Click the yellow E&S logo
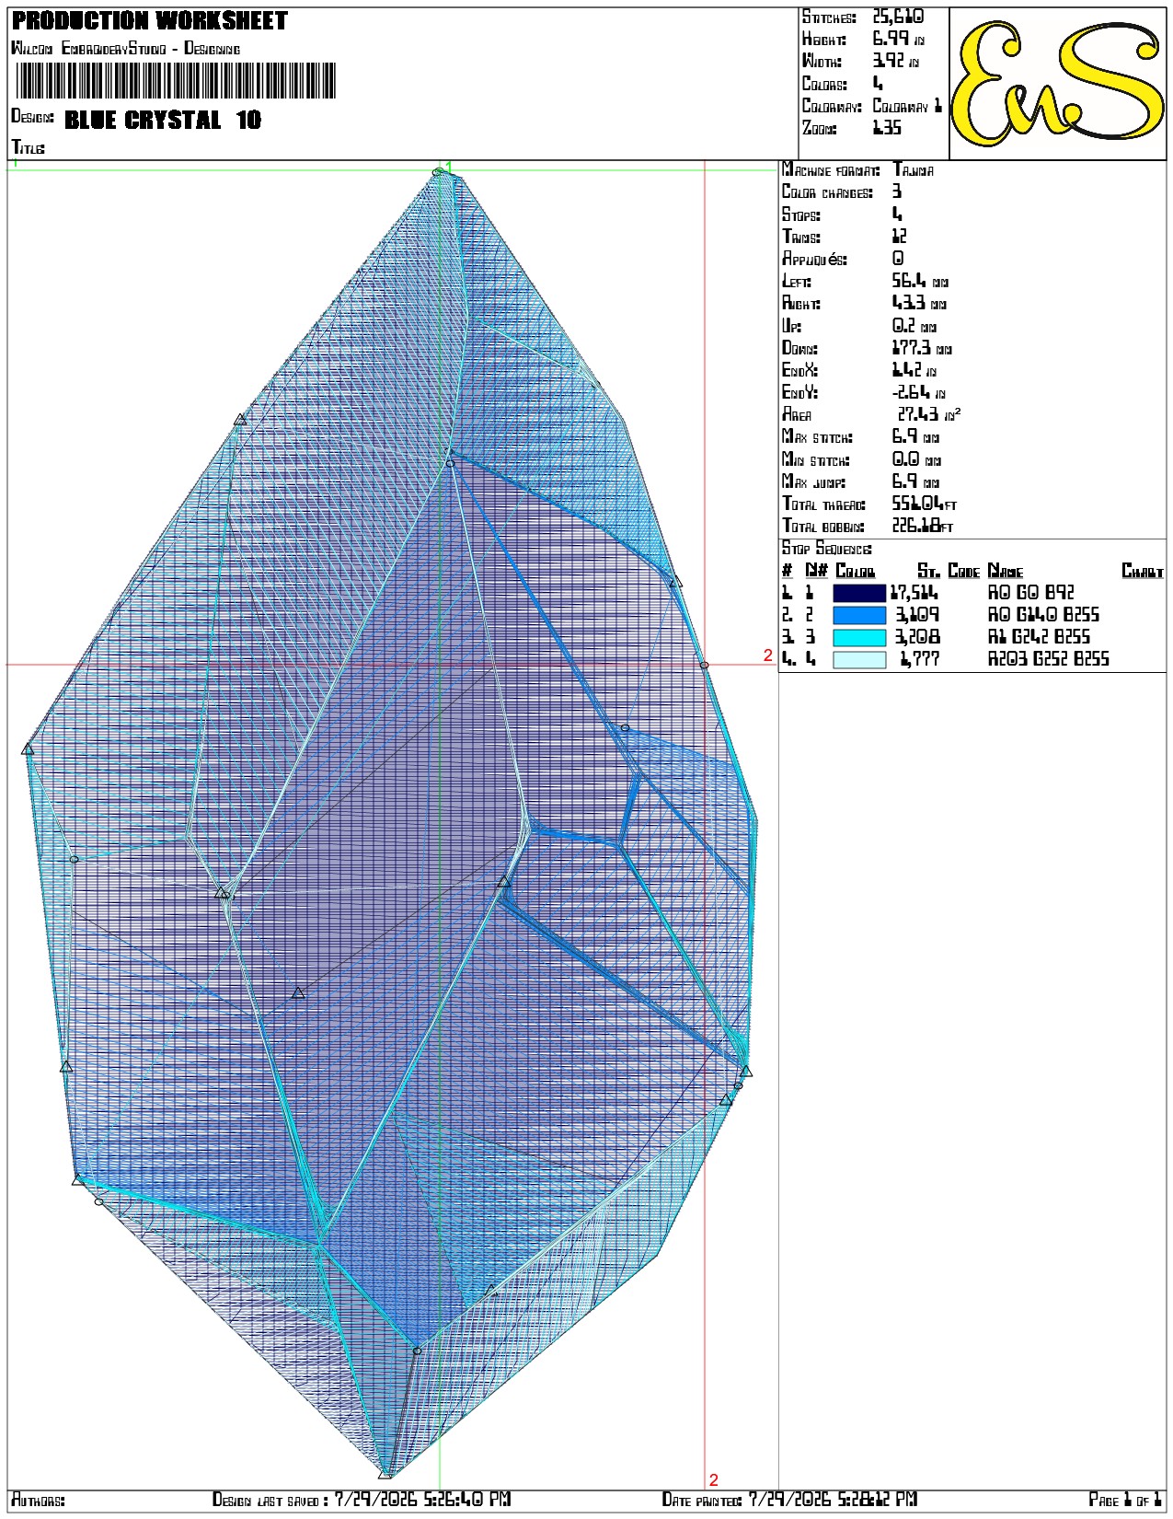This screenshot has width=1173, height=1519. pyautogui.click(x=1057, y=84)
